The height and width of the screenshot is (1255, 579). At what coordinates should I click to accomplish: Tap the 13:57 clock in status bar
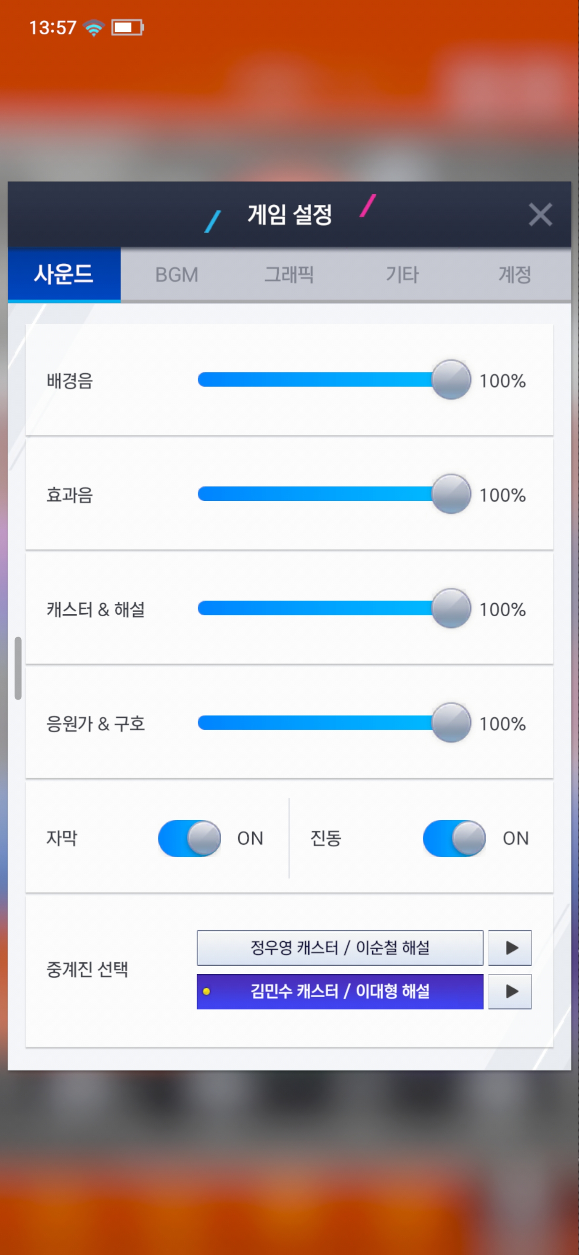click(x=53, y=27)
